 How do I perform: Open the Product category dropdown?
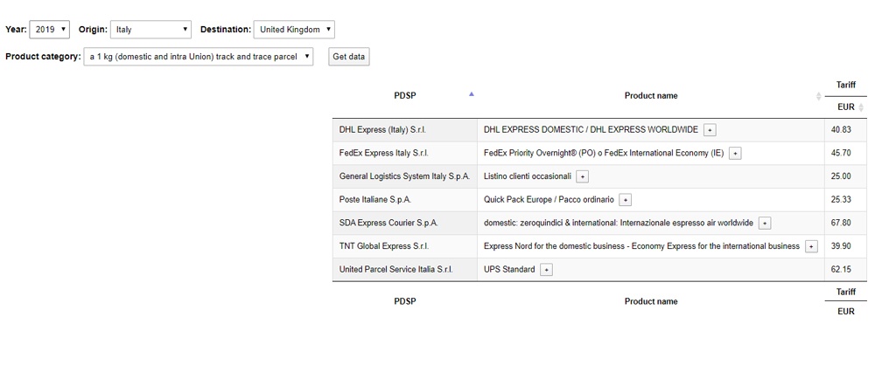pyautogui.click(x=199, y=56)
